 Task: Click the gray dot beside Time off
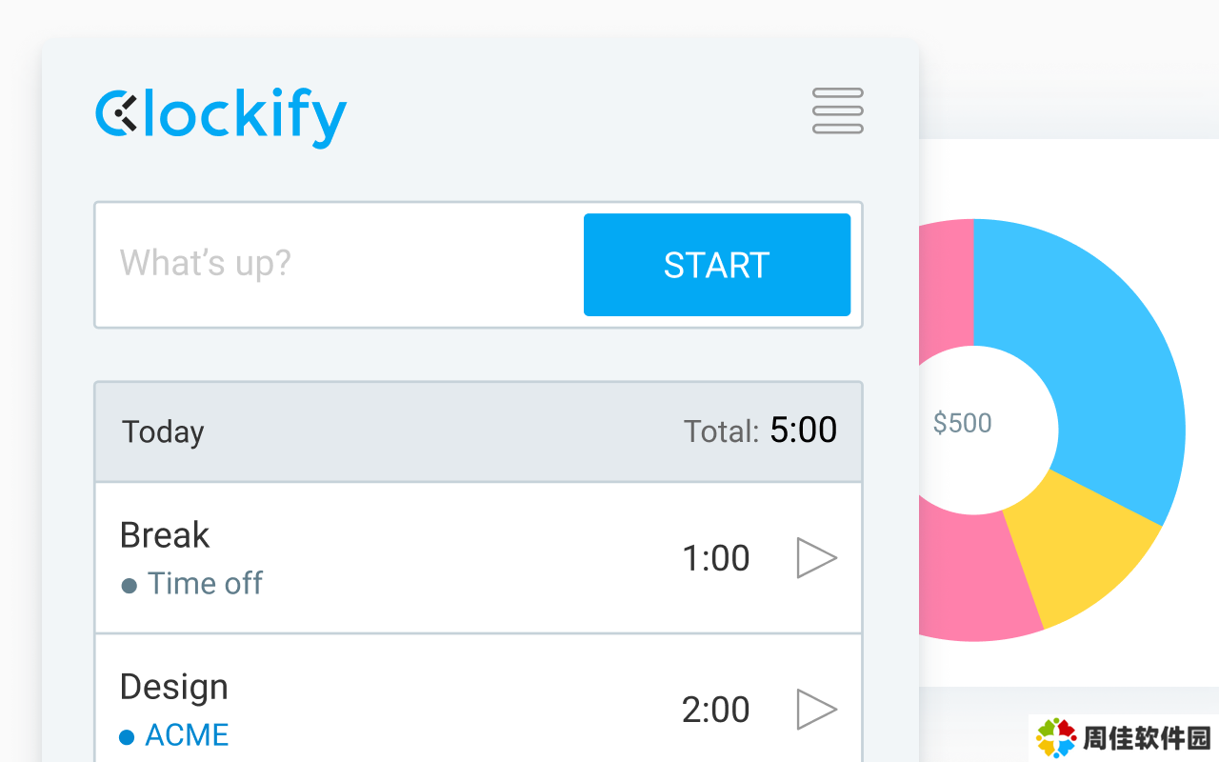pos(129,585)
